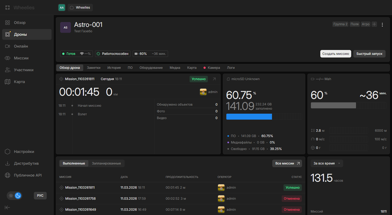Open the РУС language selector
392x215 pixels.
pyautogui.click(x=40, y=196)
